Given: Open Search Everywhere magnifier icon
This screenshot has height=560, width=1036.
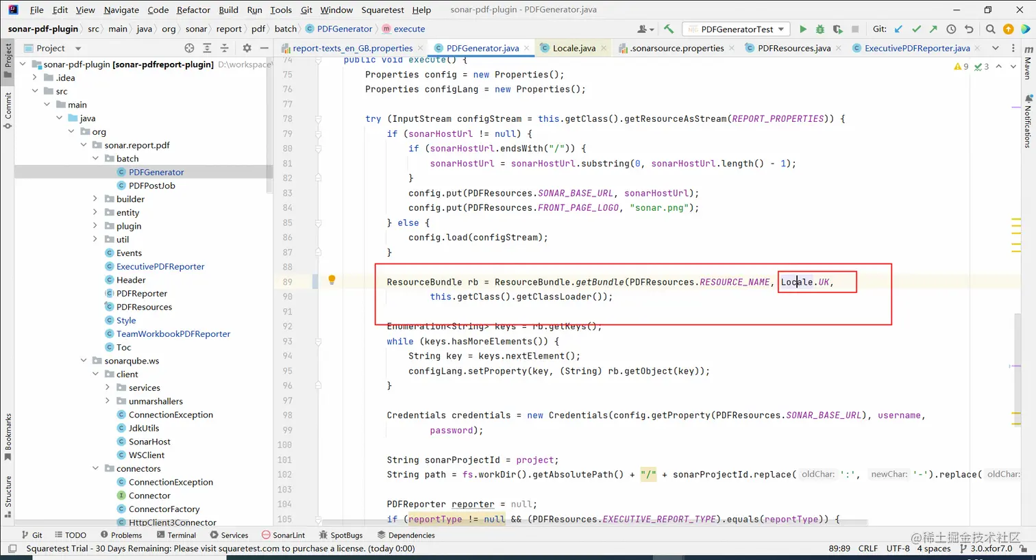Looking at the screenshot, I should coord(991,29).
